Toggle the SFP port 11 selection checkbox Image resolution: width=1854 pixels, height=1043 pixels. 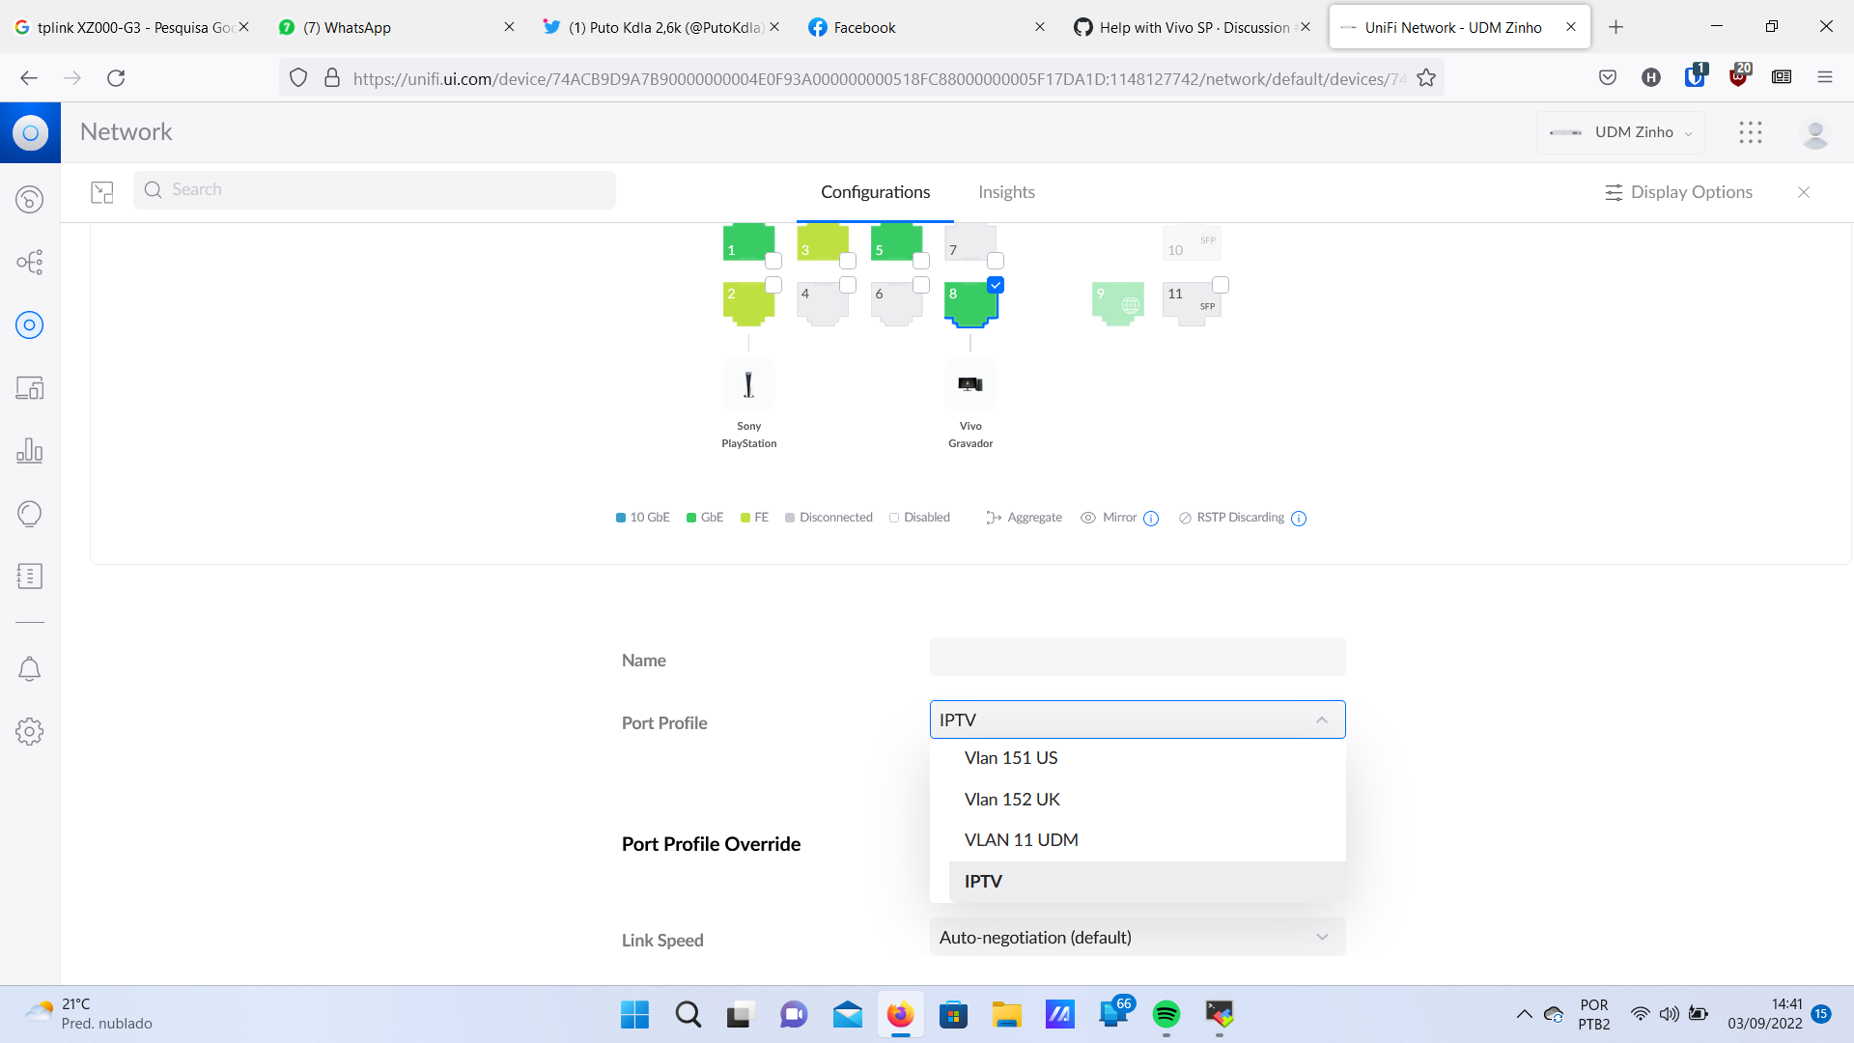(1221, 285)
